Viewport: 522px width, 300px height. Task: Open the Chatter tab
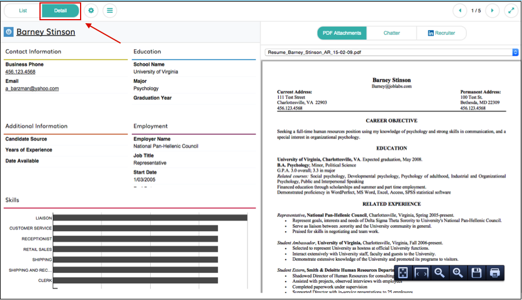click(391, 33)
